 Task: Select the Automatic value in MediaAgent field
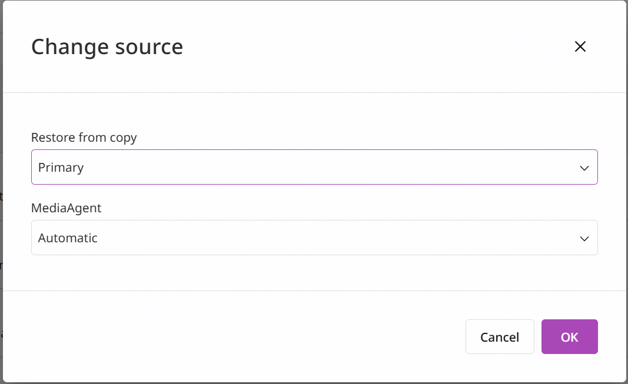(68, 238)
